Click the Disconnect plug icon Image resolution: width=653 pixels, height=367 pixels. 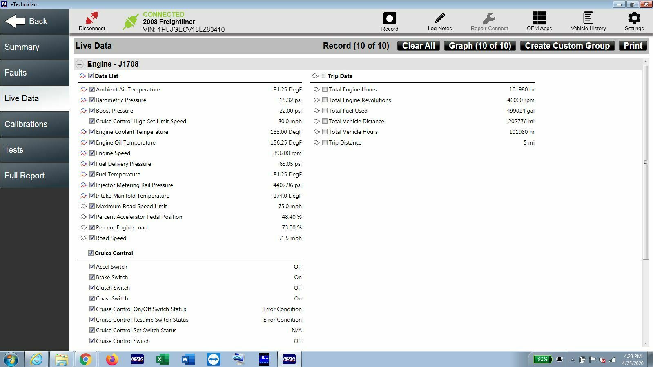point(92,18)
